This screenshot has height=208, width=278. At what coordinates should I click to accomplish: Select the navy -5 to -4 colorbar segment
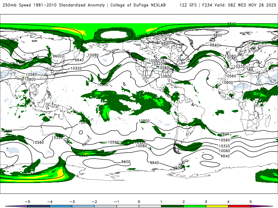coord(39,206)
